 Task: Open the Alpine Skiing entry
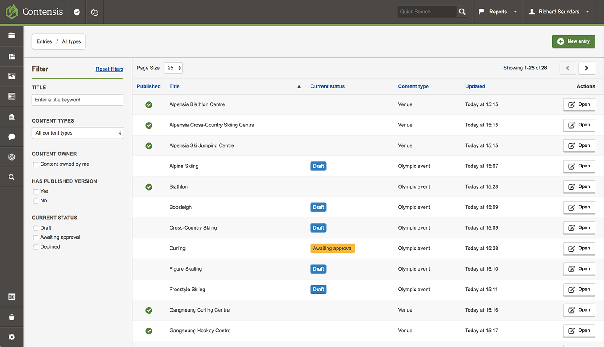click(579, 166)
